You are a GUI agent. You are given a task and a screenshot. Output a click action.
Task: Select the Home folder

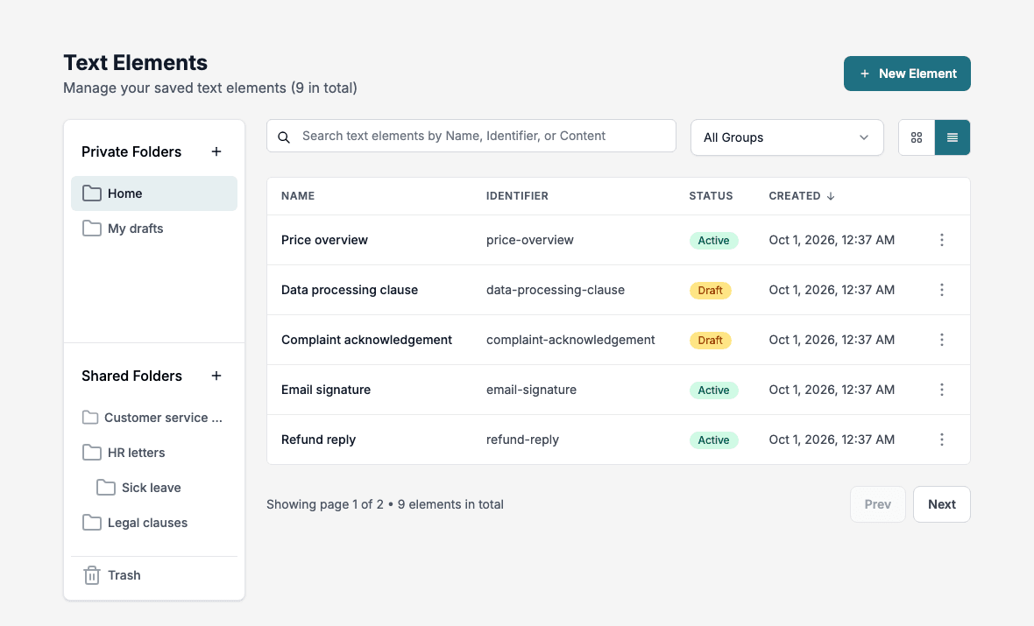[154, 193]
